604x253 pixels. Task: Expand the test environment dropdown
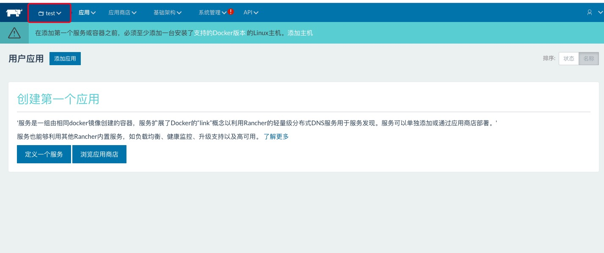click(50, 13)
